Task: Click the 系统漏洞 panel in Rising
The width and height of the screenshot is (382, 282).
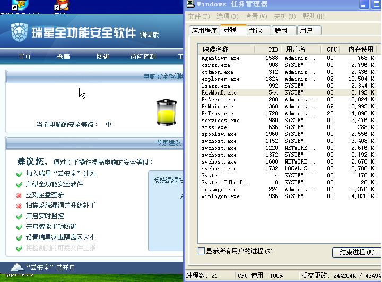Action: point(166,210)
